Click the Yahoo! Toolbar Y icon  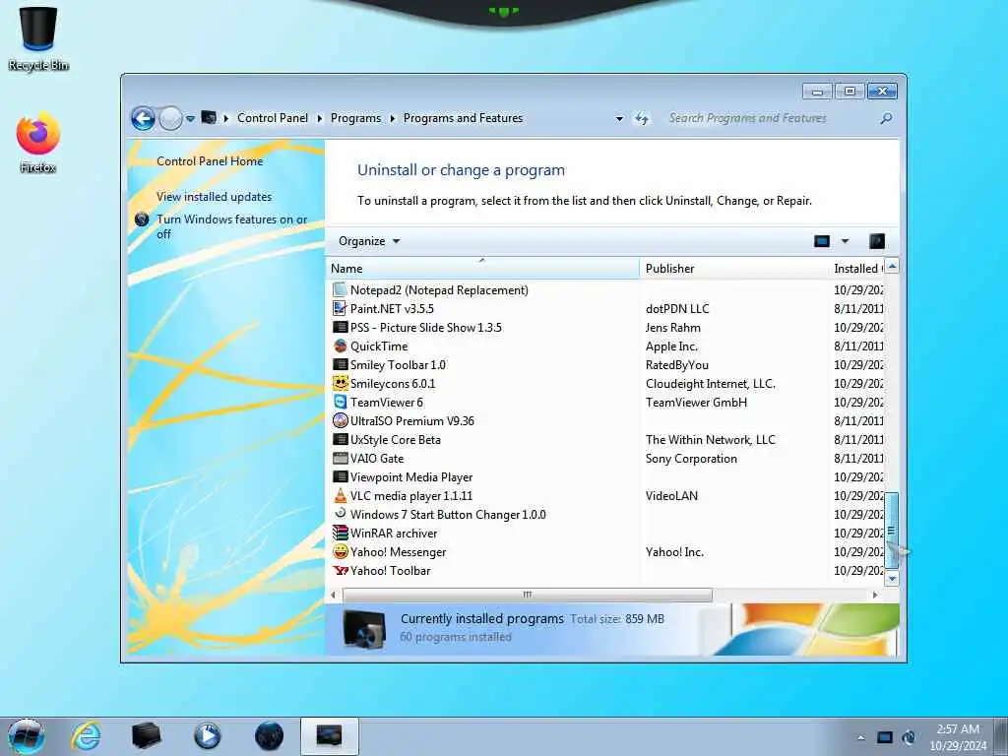[340, 570]
